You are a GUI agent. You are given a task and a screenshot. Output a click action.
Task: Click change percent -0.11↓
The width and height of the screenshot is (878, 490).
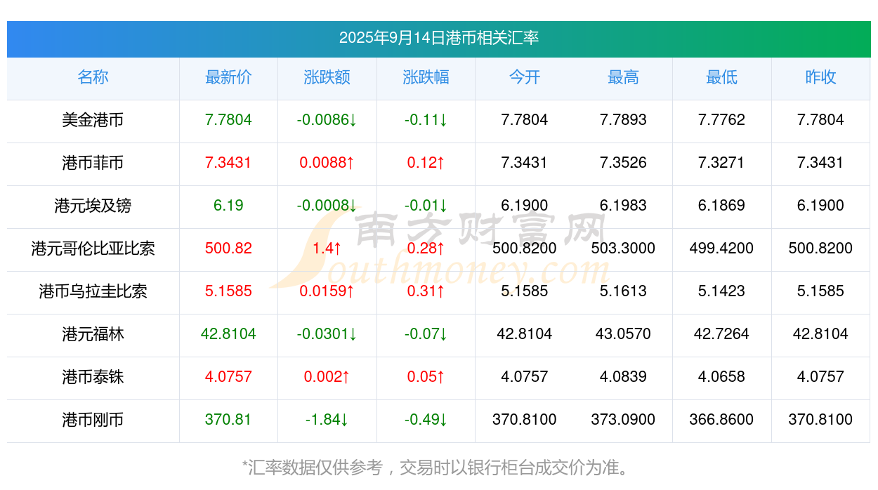point(426,120)
